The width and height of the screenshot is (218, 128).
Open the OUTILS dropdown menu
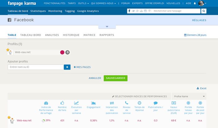(83, 3)
